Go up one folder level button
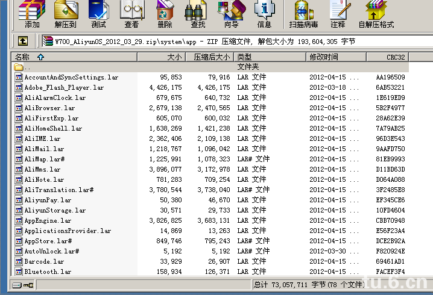 pyautogui.click(x=23, y=42)
